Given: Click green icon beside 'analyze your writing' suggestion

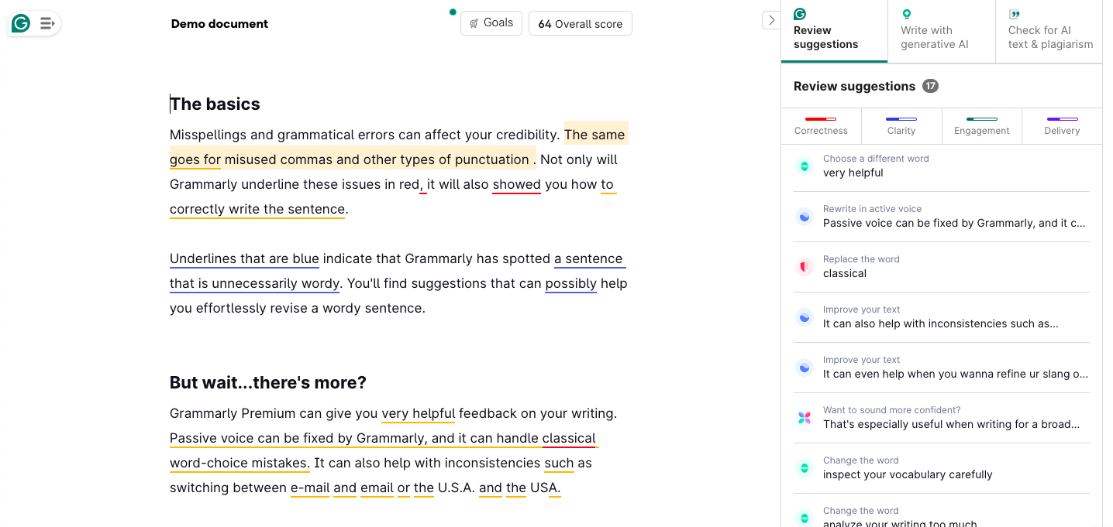Looking at the screenshot, I should point(805,518).
